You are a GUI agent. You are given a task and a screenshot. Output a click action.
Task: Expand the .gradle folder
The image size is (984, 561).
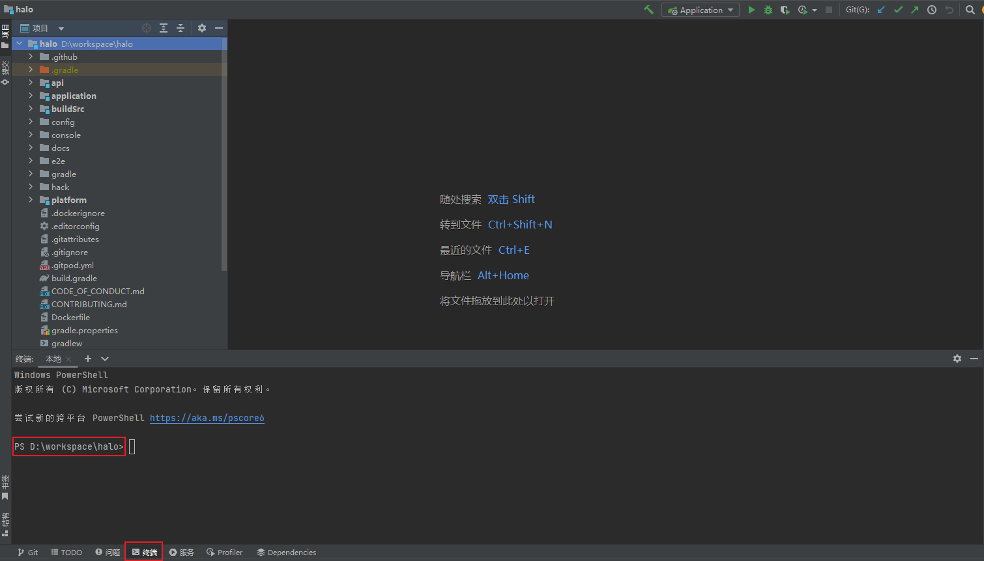click(x=31, y=70)
